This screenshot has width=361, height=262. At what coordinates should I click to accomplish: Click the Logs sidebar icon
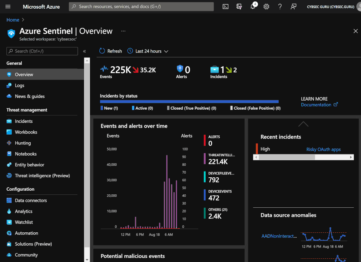click(x=9, y=85)
